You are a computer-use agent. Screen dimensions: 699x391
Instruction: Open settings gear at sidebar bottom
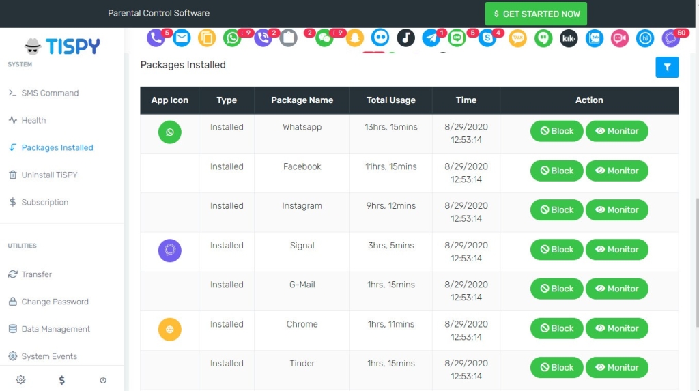[x=20, y=380]
